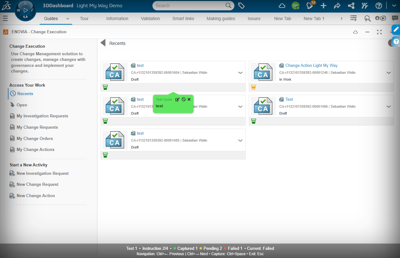Click in the Search input field

189,6
